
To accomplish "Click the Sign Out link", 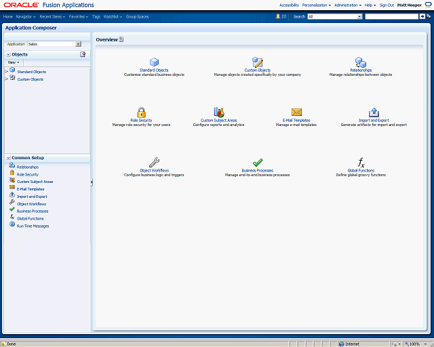I will pos(387,5).
